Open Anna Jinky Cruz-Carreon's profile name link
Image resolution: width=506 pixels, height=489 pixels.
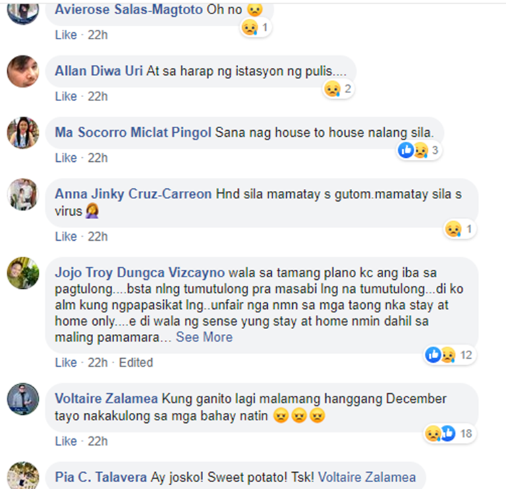134,194
